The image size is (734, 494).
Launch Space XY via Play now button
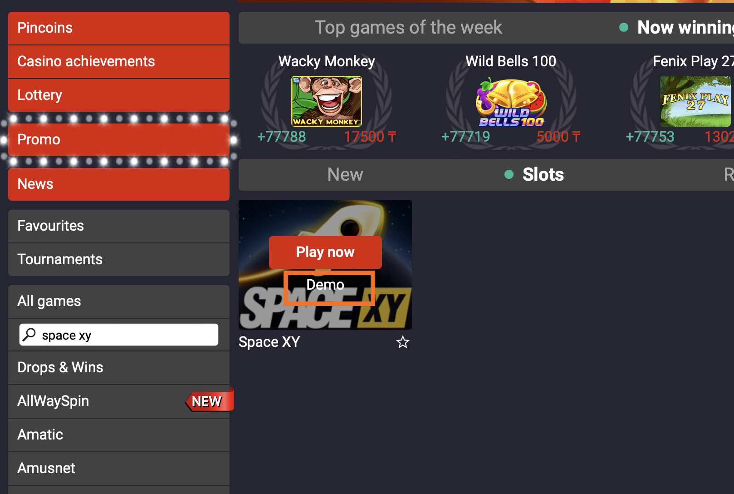[325, 252]
